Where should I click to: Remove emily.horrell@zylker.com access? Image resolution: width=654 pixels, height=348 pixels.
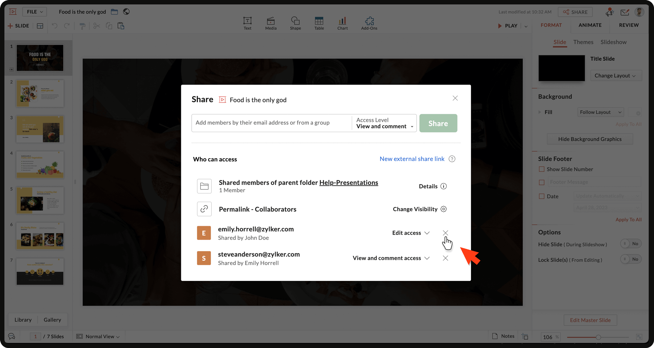click(x=445, y=233)
